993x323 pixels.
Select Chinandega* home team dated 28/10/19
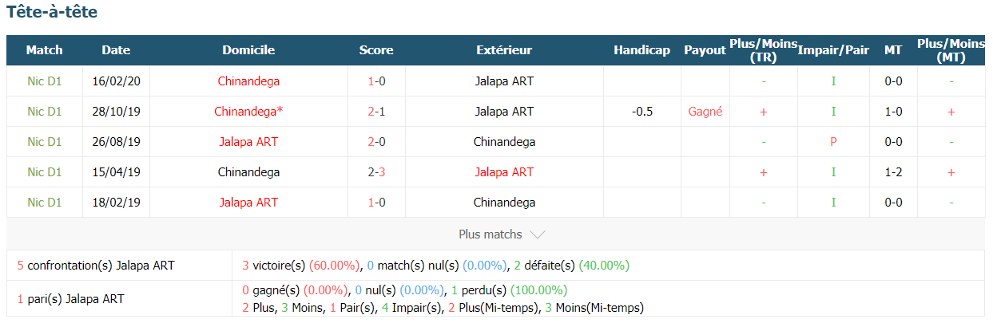248,112
